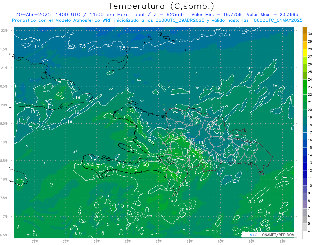This screenshot has width=317, height=245.
Task: Click the valid-until time "0600UTC_01MAY2025"
Action: point(278,20)
